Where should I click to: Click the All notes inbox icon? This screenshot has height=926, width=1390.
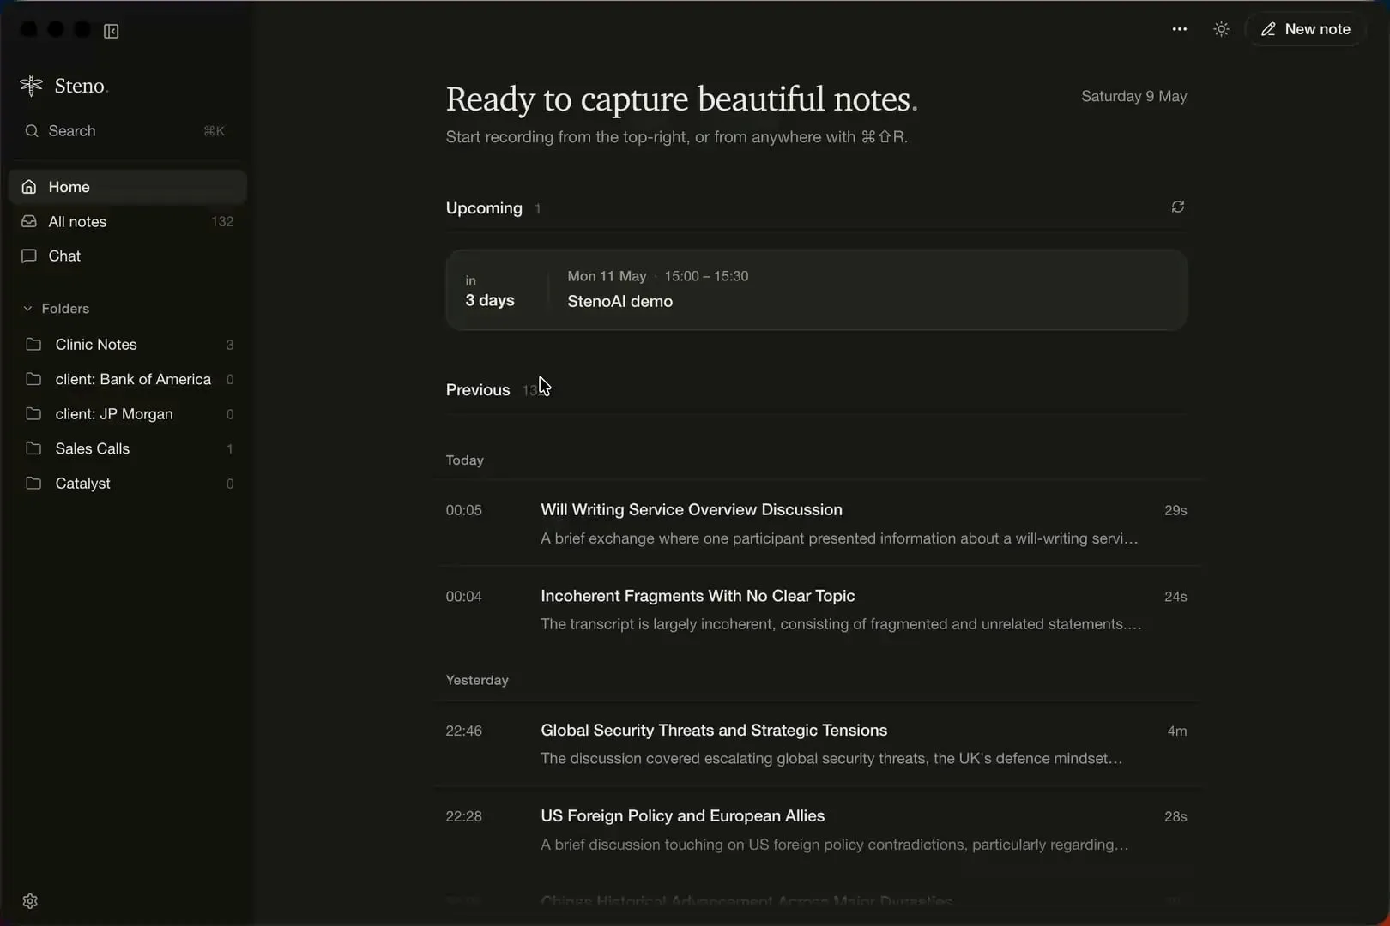click(29, 221)
